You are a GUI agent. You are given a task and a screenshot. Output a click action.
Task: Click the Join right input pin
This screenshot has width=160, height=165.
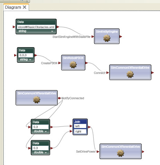pos(71,131)
